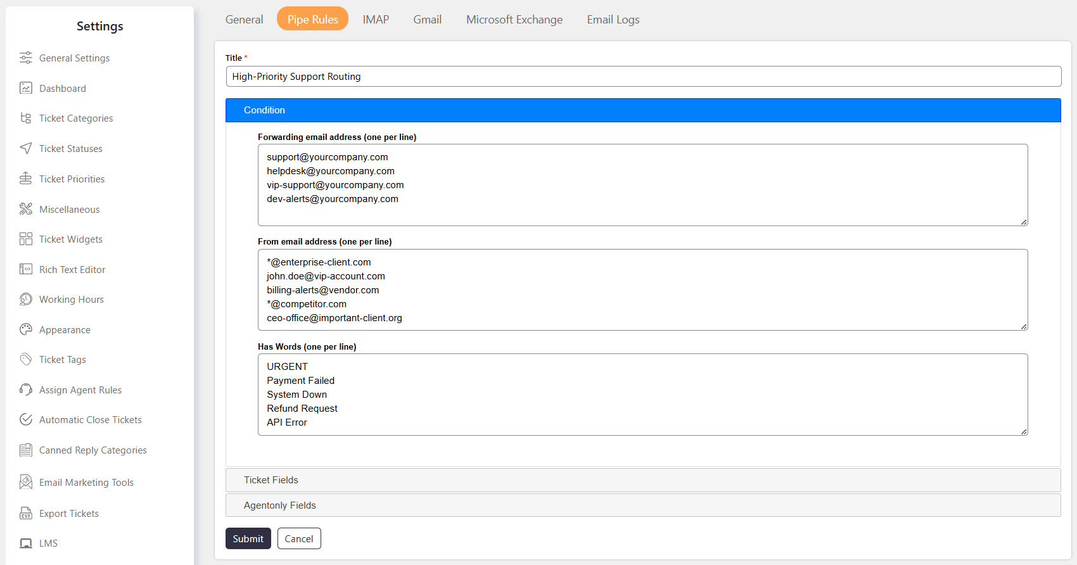Open Ticket Tags settings
This screenshot has height=565, width=1077.
pyautogui.click(x=62, y=359)
